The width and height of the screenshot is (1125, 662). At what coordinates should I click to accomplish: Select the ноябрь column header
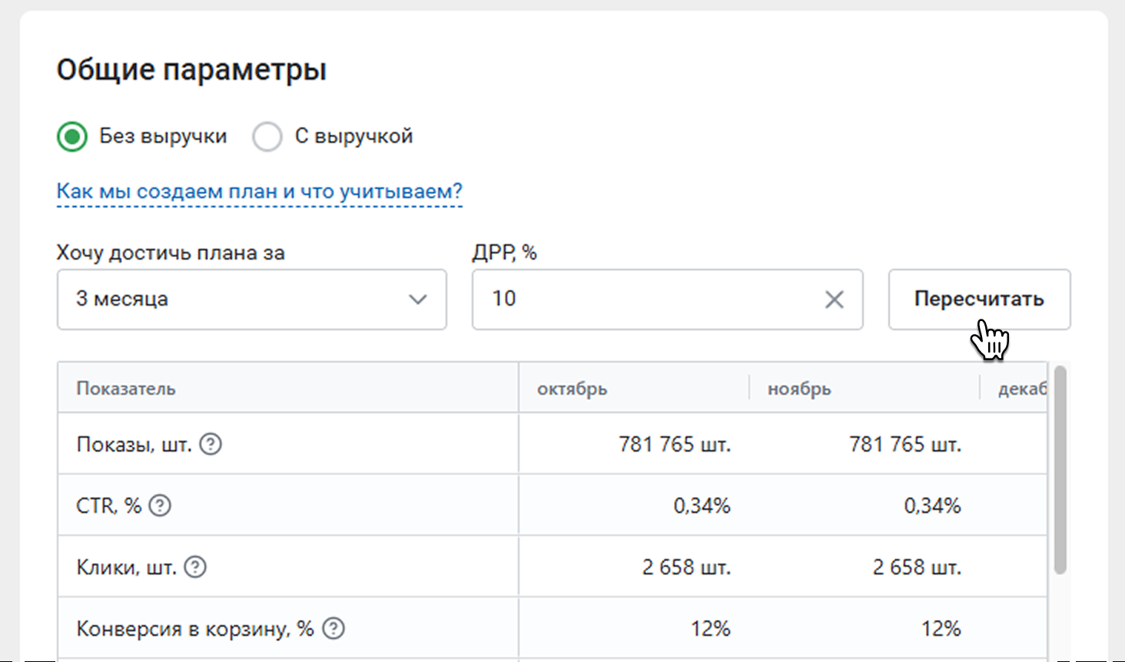pyautogui.click(x=799, y=389)
